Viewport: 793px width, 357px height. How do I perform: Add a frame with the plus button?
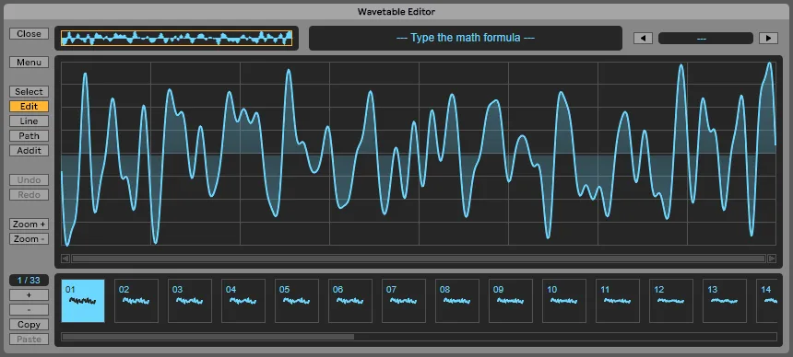29,294
